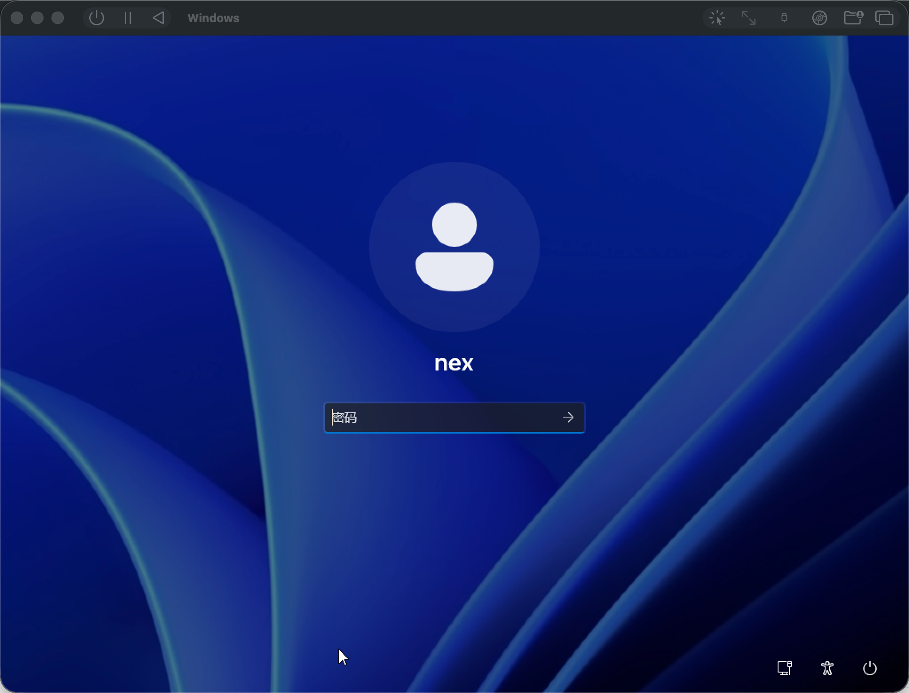Pause the virtual machine
This screenshot has height=693, width=909.
(x=128, y=18)
